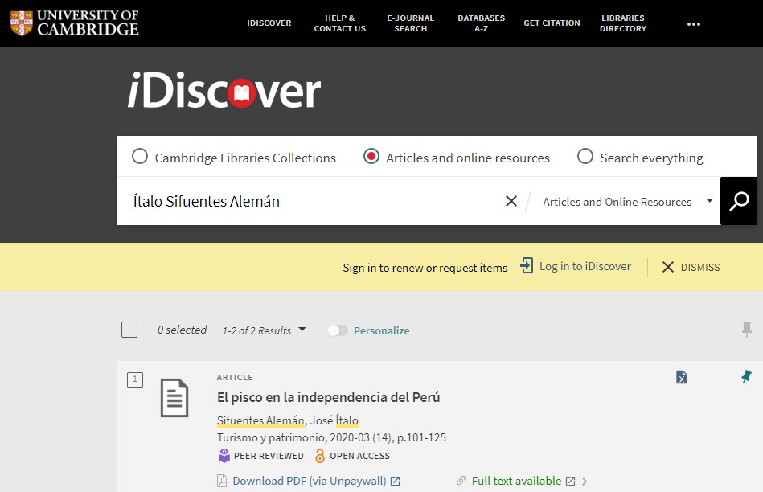Open Help & Contact Us menu item
Image resolution: width=763 pixels, height=492 pixels.
pos(339,23)
